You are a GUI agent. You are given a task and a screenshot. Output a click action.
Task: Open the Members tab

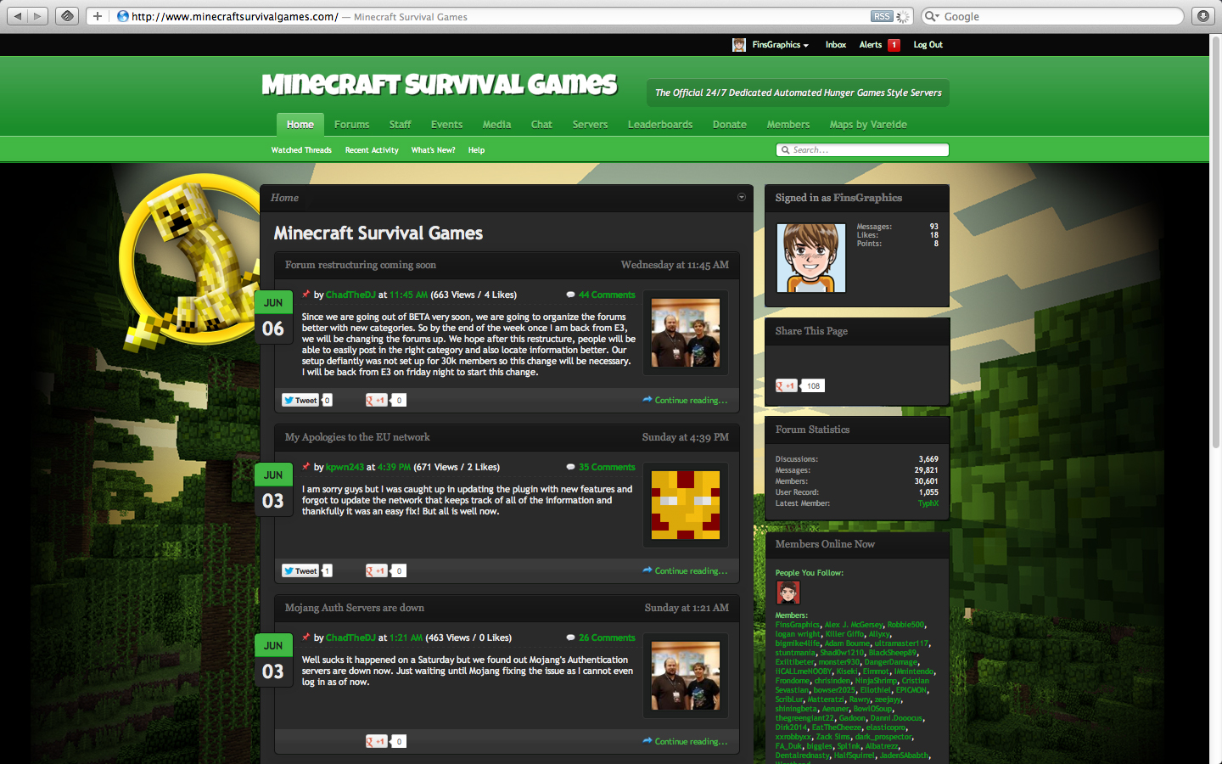coord(788,125)
